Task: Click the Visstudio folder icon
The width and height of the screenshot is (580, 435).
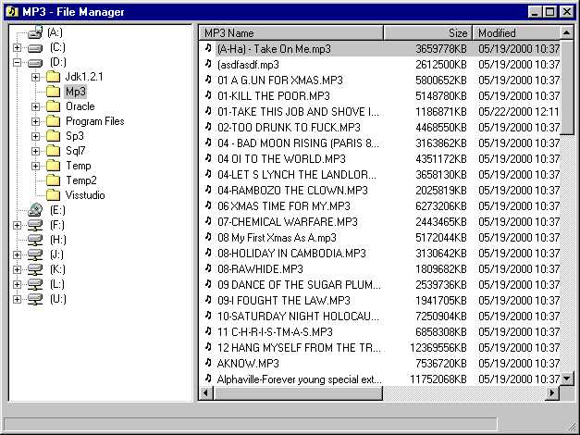Action: [x=53, y=195]
